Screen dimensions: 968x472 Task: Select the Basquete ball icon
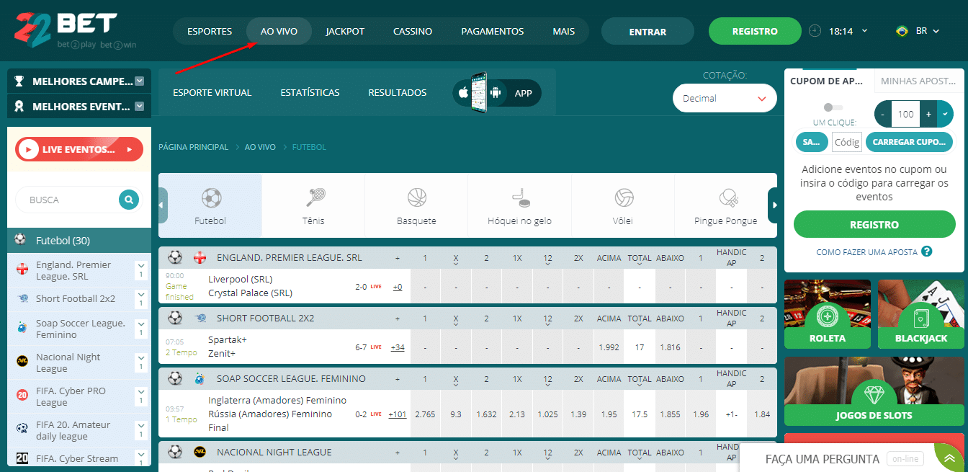pyautogui.click(x=417, y=197)
